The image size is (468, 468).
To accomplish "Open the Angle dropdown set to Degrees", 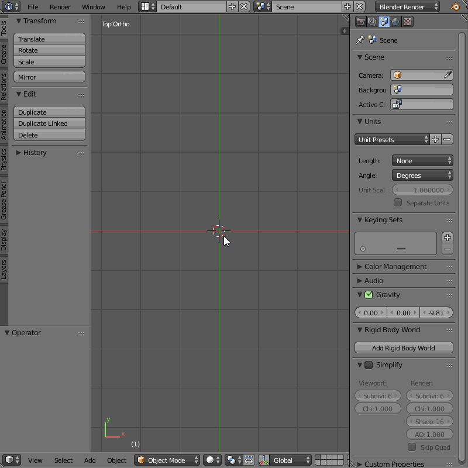I will tap(422, 175).
